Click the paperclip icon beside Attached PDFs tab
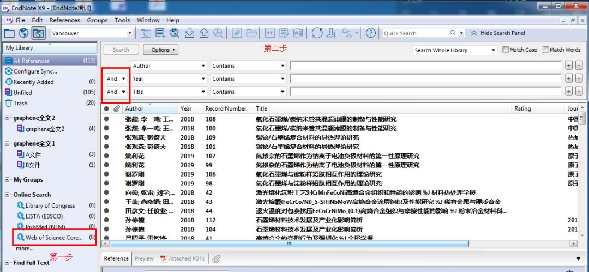 coord(216,259)
